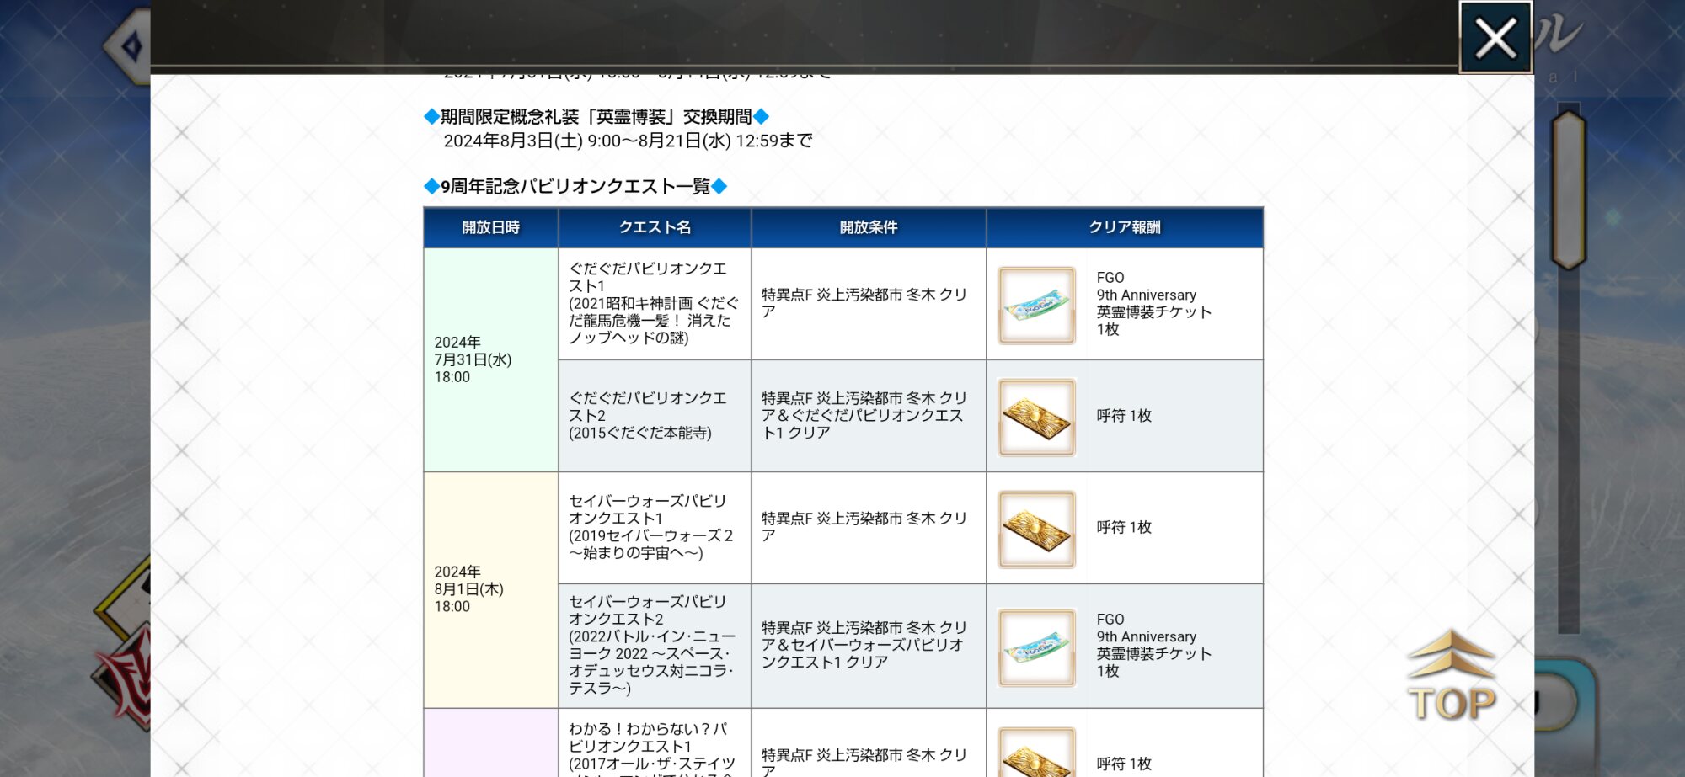Tap the gold TOP arrow button
Screen dimensions: 1685x777
tap(1451, 678)
